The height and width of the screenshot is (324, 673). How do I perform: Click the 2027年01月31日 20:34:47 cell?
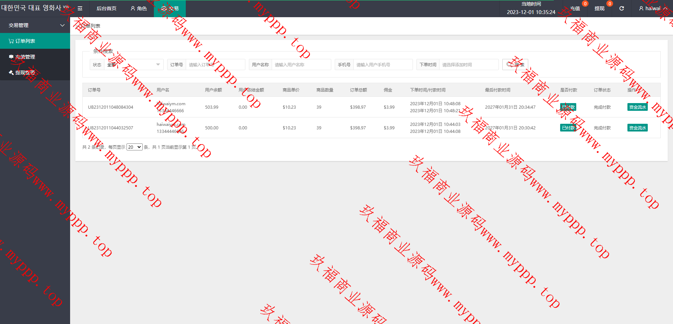[x=510, y=107]
